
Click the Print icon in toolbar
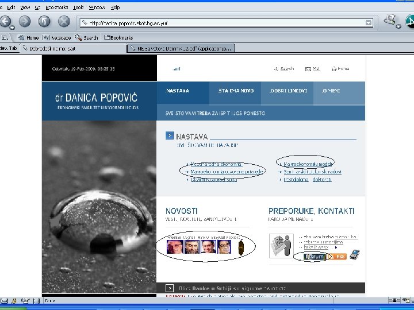390,20
